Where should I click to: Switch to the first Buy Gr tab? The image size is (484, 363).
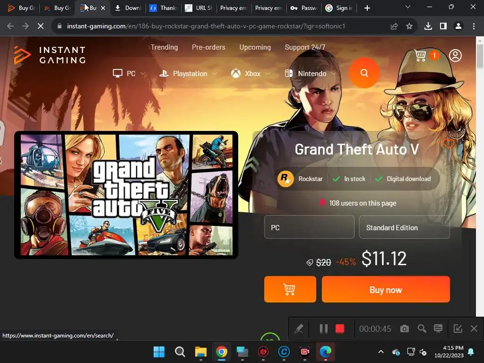[x=21, y=8]
